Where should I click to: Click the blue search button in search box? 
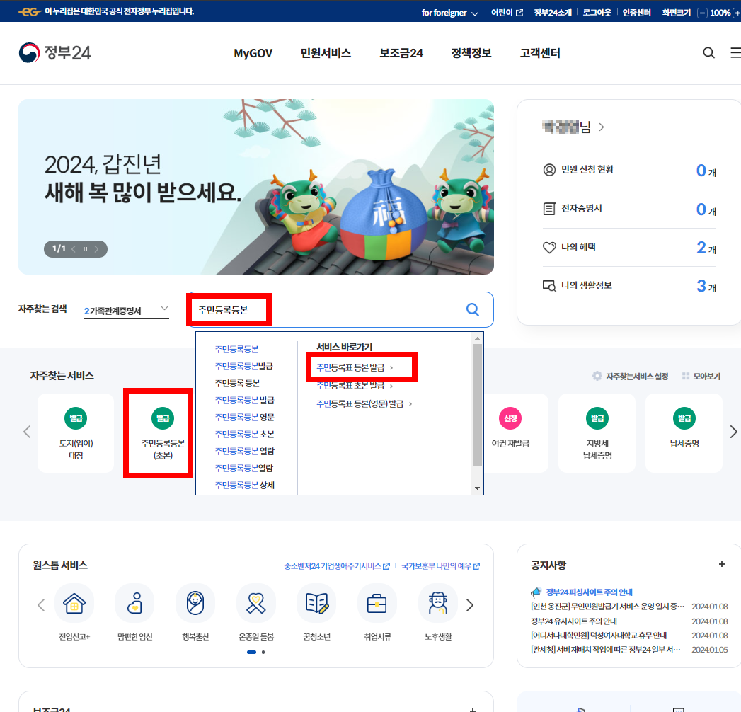[x=473, y=309]
